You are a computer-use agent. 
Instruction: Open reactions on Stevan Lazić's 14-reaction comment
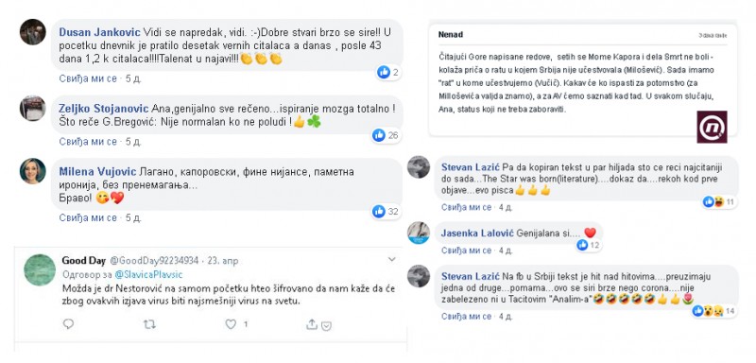pyautogui.click(x=714, y=311)
